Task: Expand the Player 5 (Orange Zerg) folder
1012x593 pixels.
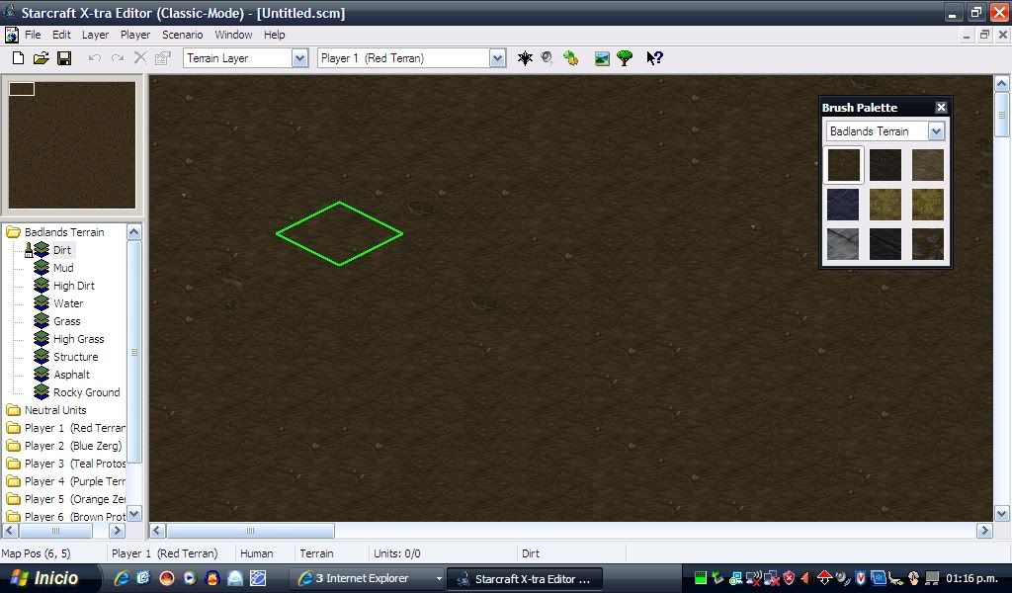Action: click(14, 499)
